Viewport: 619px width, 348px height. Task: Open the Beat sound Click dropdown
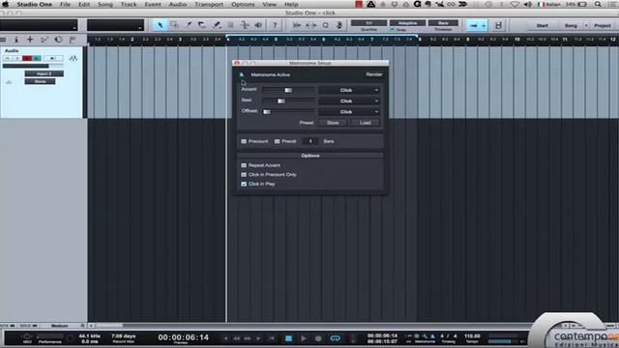pos(349,101)
